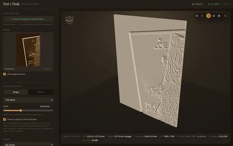Image resolution: width=233 pixels, height=146 pixels.
Task: Click the Pixel & Plank logo
Action: click(x=11, y=4)
